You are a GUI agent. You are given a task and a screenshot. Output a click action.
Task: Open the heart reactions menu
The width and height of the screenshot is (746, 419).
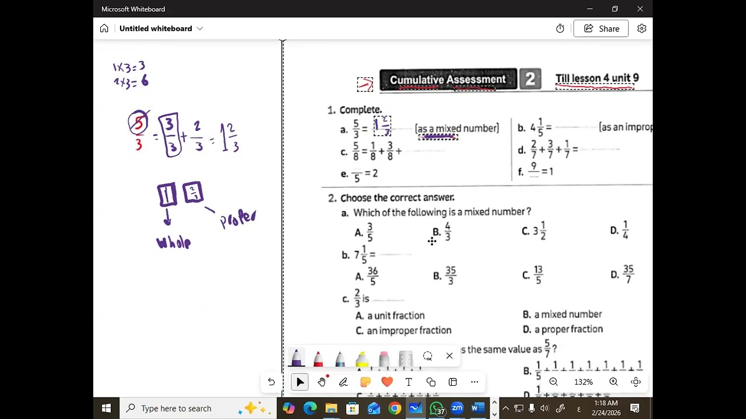387,382
